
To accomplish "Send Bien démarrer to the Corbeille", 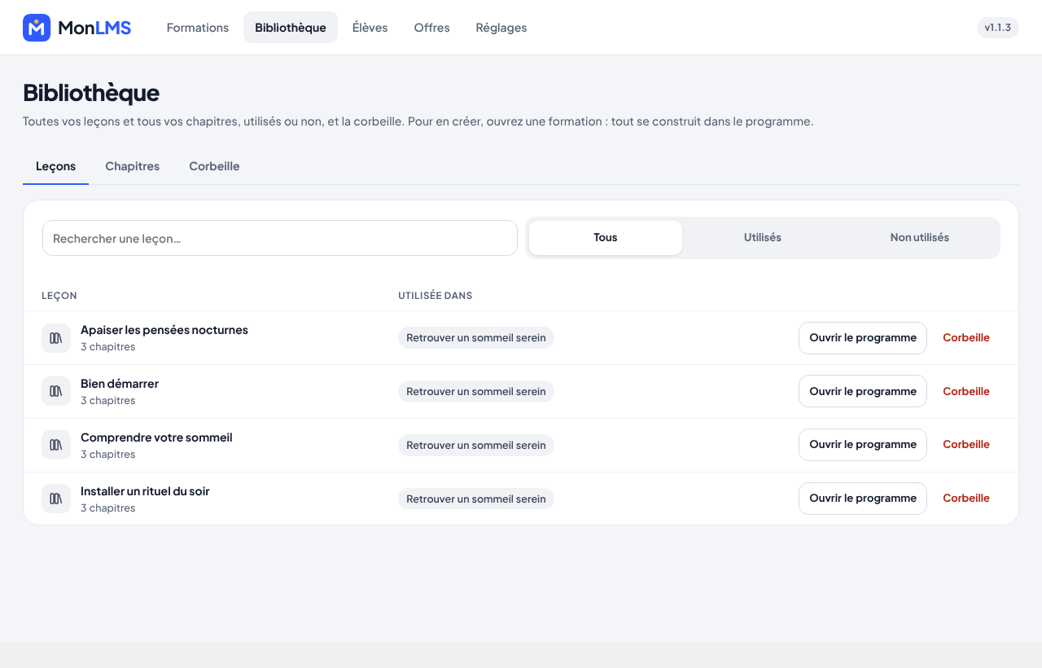I will pyautogui.click(x=966, y=391).
